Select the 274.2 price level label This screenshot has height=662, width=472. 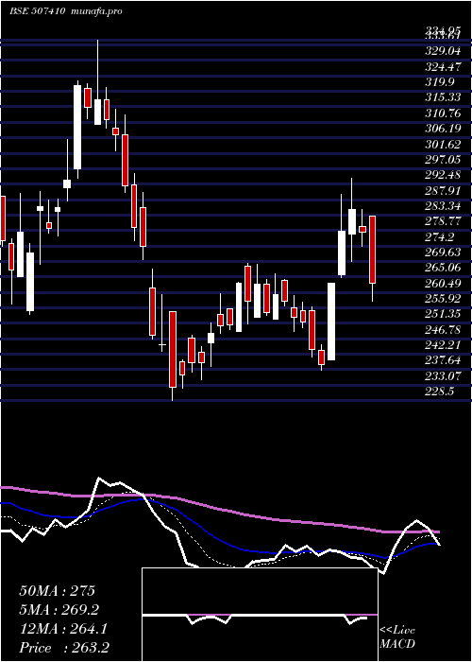click(x=439, y=236)
